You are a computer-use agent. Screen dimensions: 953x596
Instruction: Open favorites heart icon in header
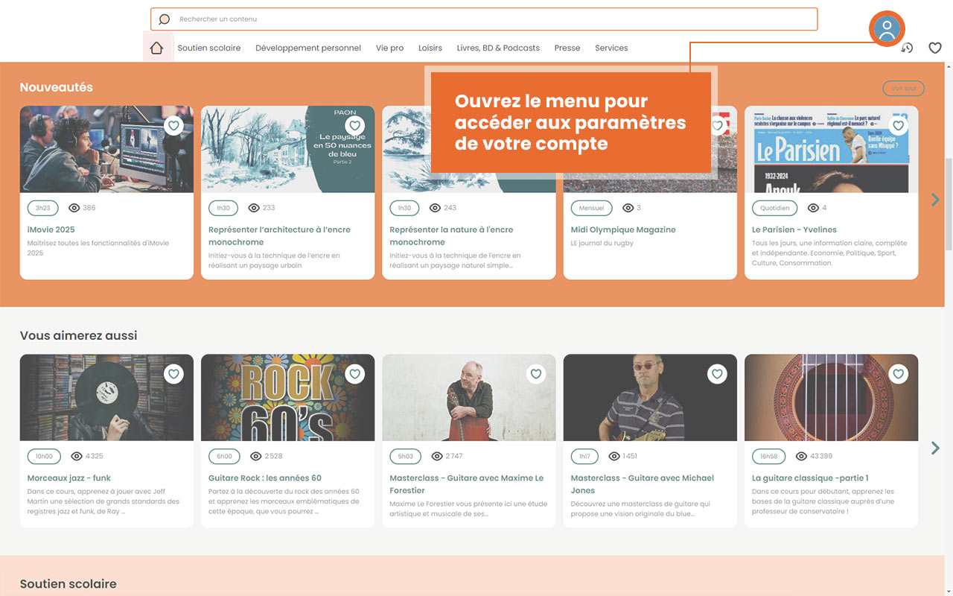coord(935,48)
